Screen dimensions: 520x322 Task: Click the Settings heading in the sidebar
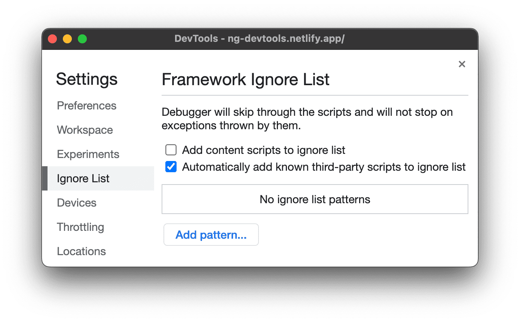click(87, 79)
